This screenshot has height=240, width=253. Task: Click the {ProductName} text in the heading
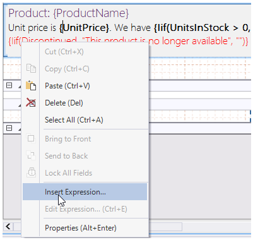91,13
